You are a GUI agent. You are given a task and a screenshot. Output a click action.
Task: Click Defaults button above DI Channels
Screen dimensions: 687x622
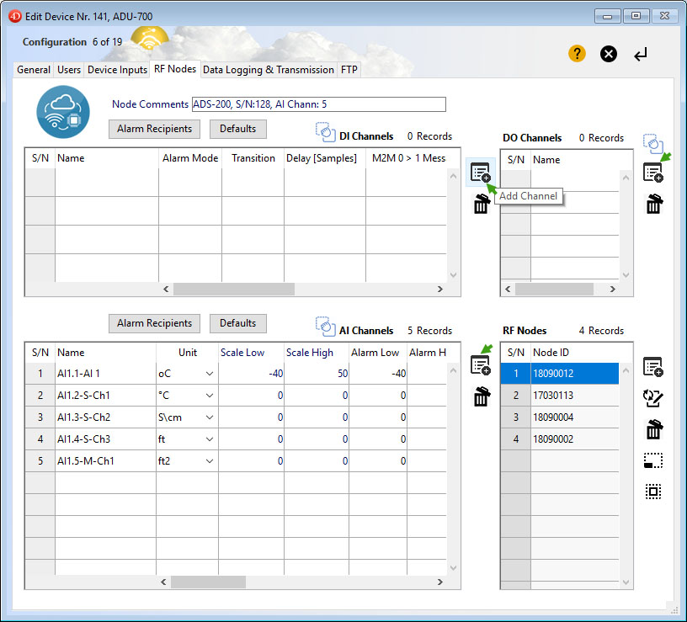(x=238, y=129)
